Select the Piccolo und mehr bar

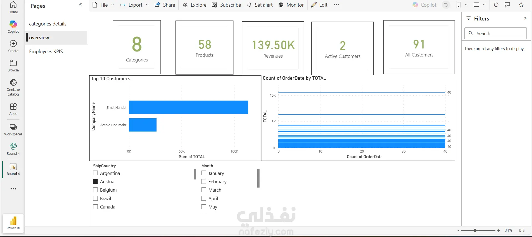143,125
